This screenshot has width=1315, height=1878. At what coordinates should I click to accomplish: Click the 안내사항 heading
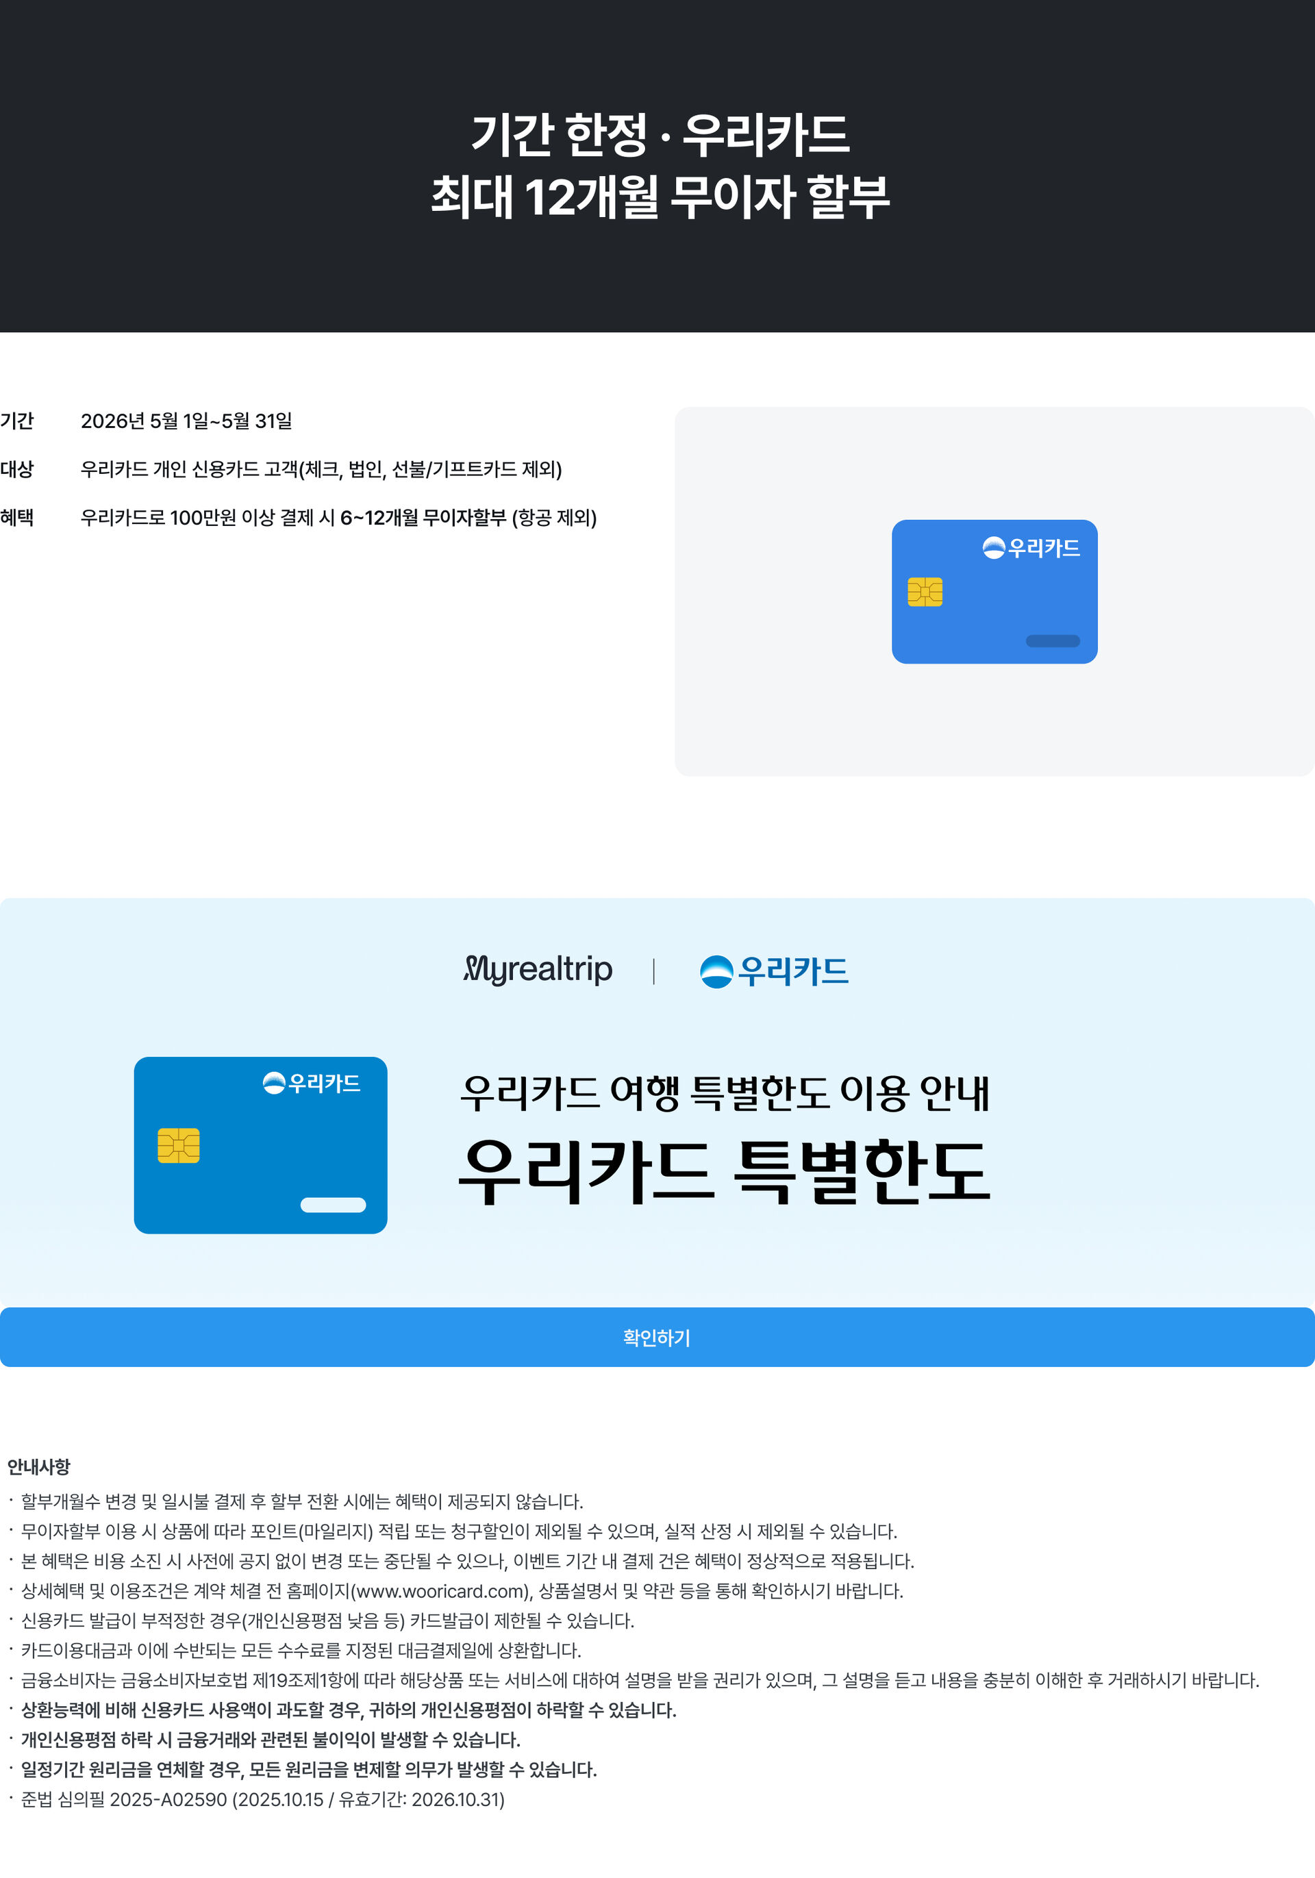click(38, 1466)
